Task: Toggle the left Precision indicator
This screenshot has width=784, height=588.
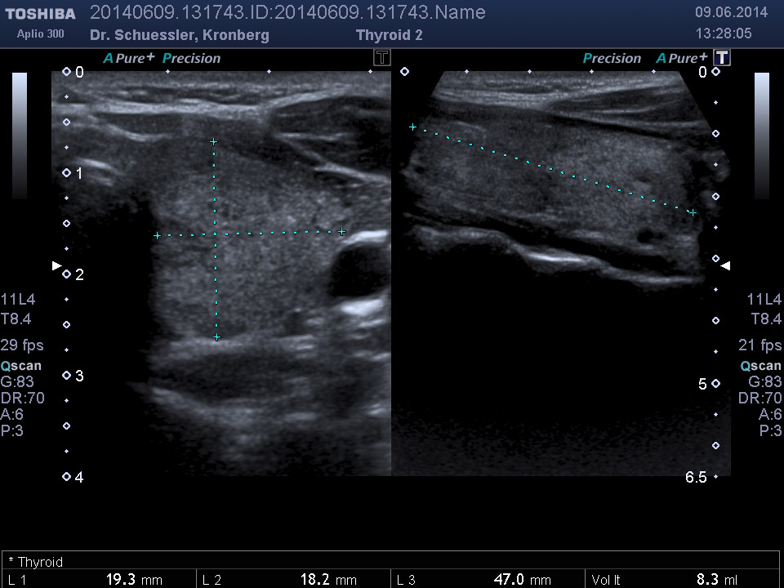Action: pos(192,58)
